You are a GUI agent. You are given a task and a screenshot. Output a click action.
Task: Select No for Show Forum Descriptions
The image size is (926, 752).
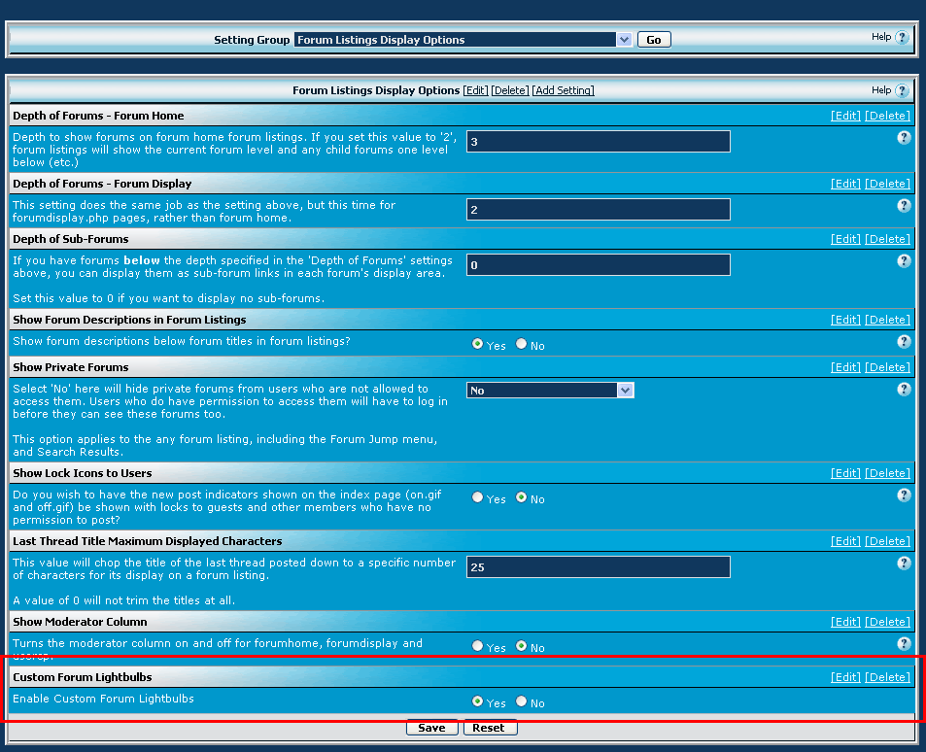521,344
